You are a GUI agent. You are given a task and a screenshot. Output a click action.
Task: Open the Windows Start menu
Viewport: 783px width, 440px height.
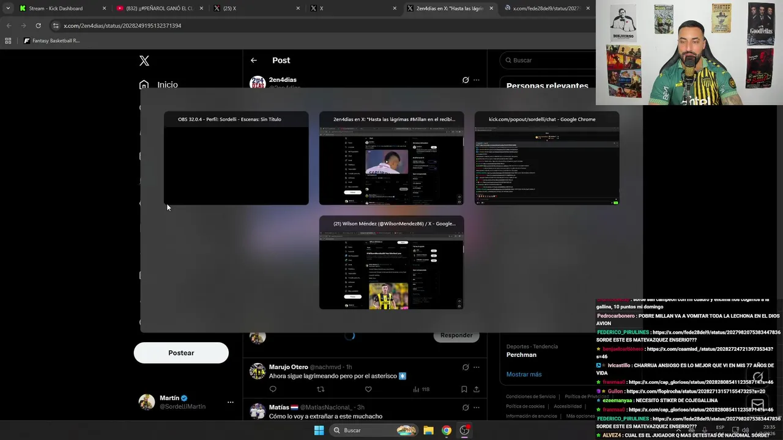click(x=319, y=430)
